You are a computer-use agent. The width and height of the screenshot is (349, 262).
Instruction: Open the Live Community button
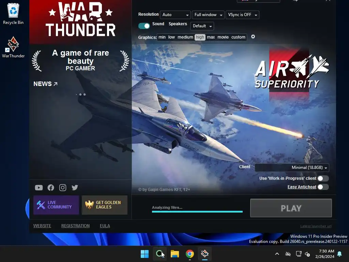coord(56,205)
